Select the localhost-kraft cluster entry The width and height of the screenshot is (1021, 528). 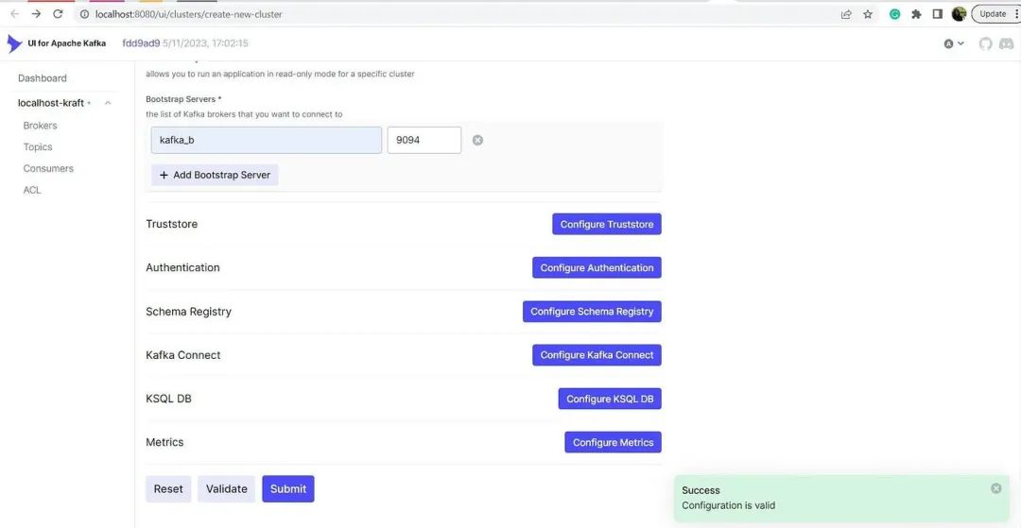point(51,103)
